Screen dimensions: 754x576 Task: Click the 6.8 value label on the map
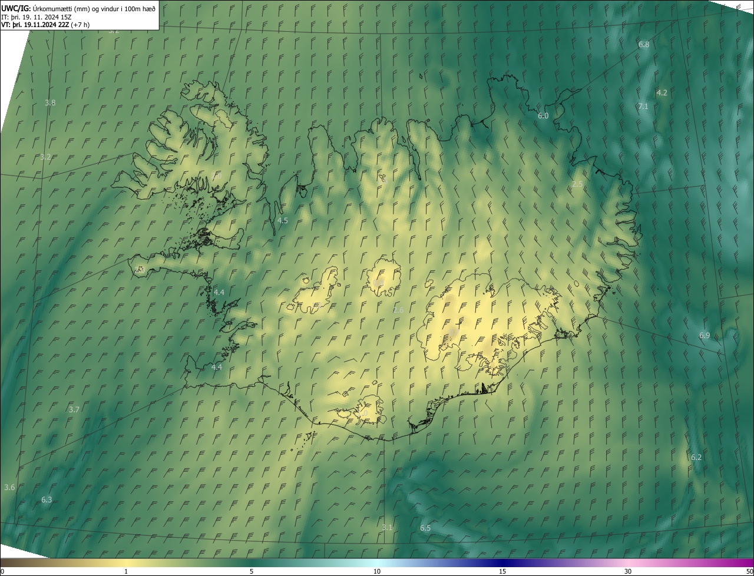pyautogui.click(x=644, y=45)
